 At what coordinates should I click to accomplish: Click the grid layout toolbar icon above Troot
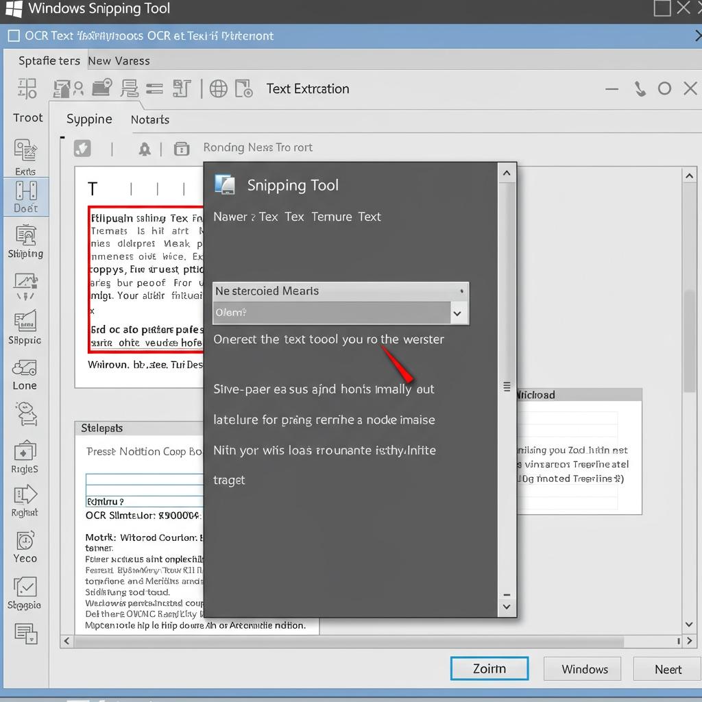[x=27, y=88]
